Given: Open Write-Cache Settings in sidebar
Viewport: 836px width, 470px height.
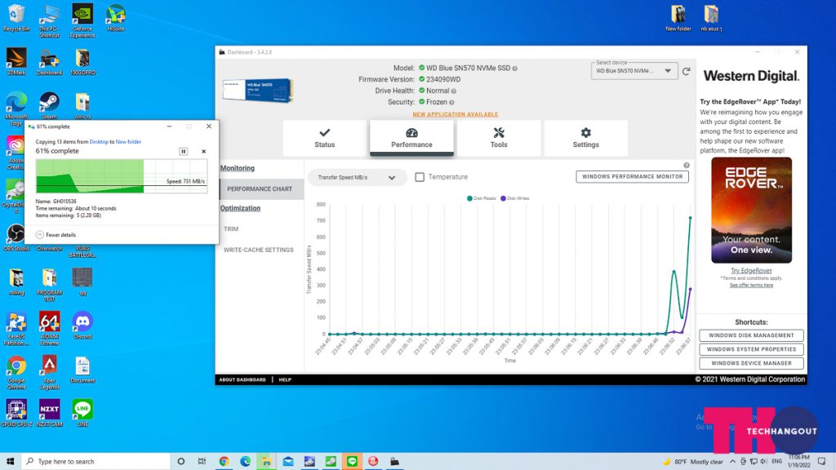Looking at the screenshot, I should (259, 250).
